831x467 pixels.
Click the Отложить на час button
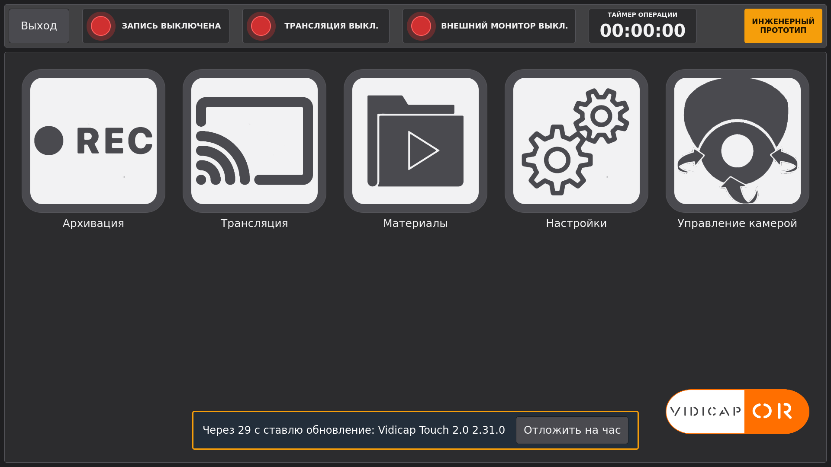(x=572, y=430)
